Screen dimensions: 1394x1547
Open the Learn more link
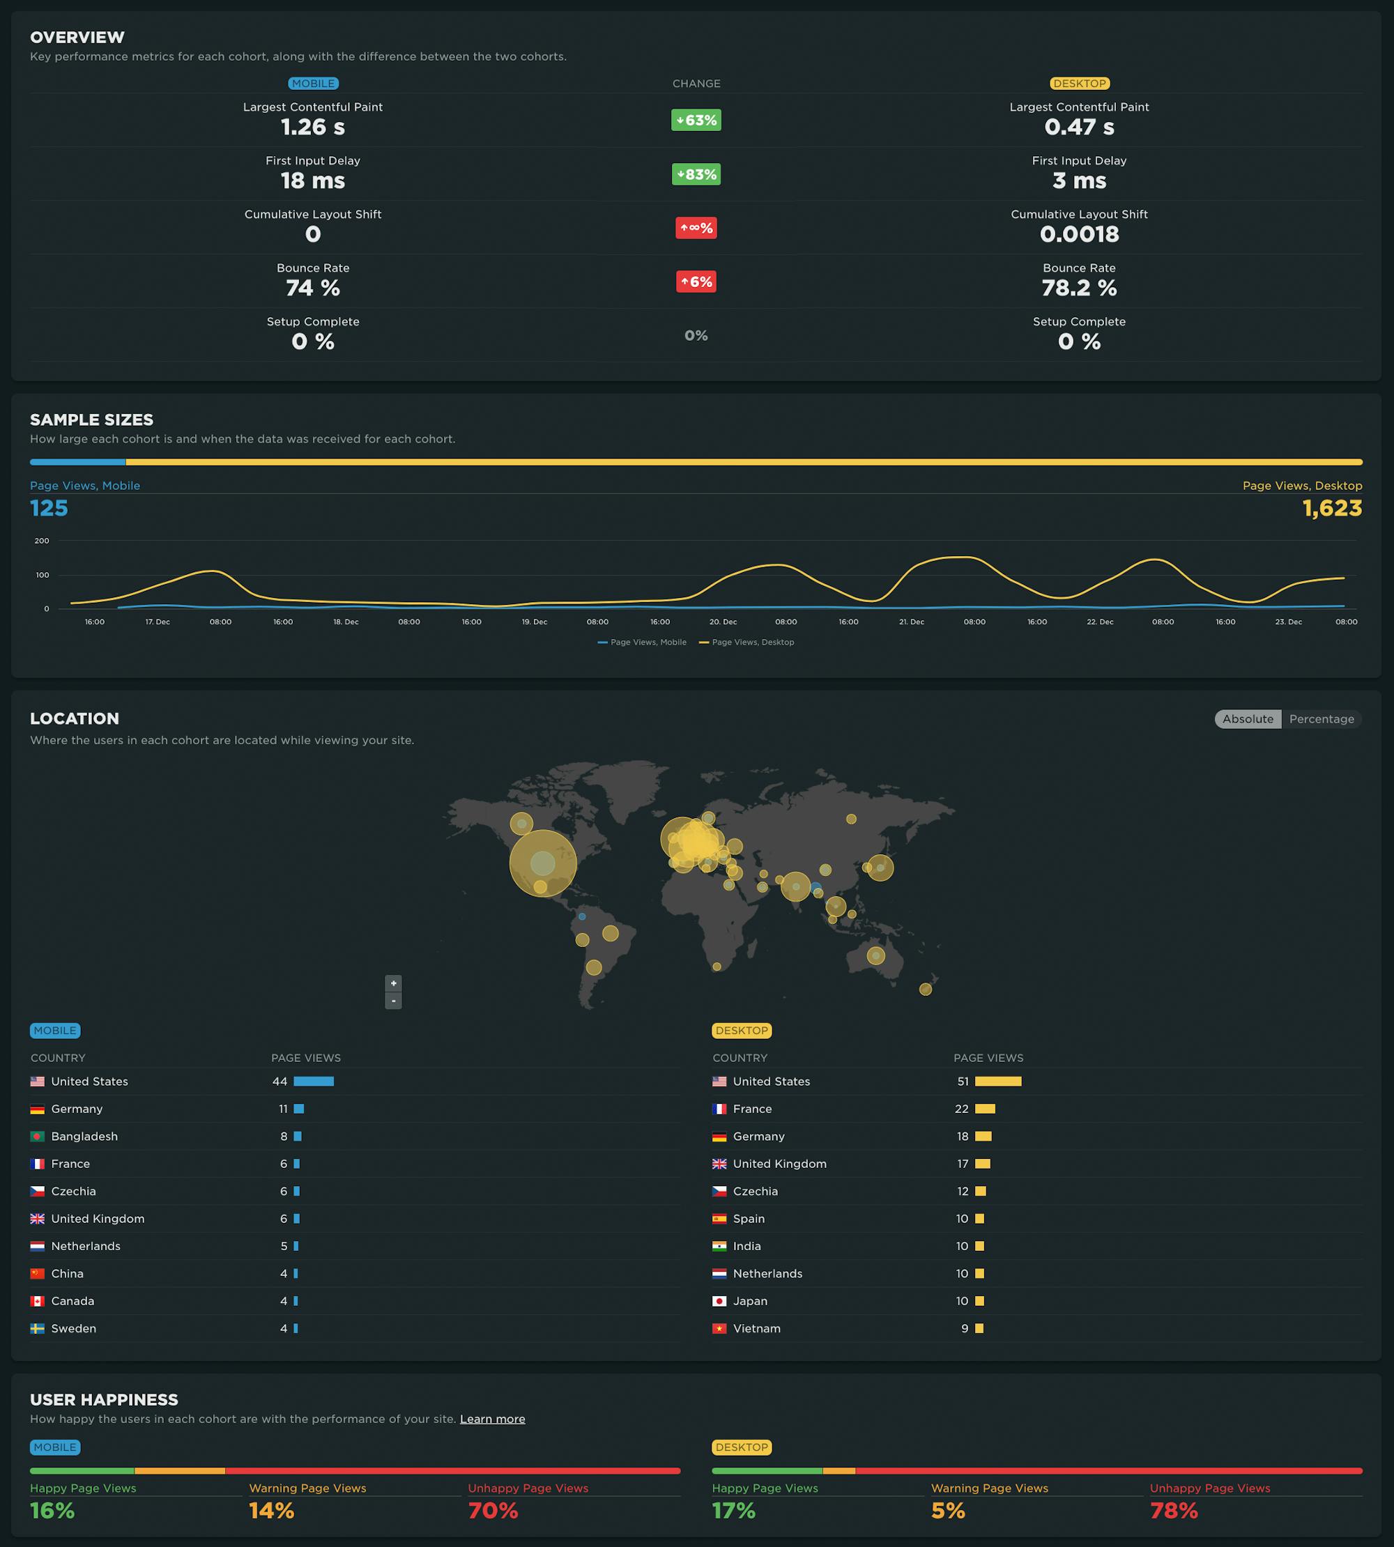point(491,1419)
